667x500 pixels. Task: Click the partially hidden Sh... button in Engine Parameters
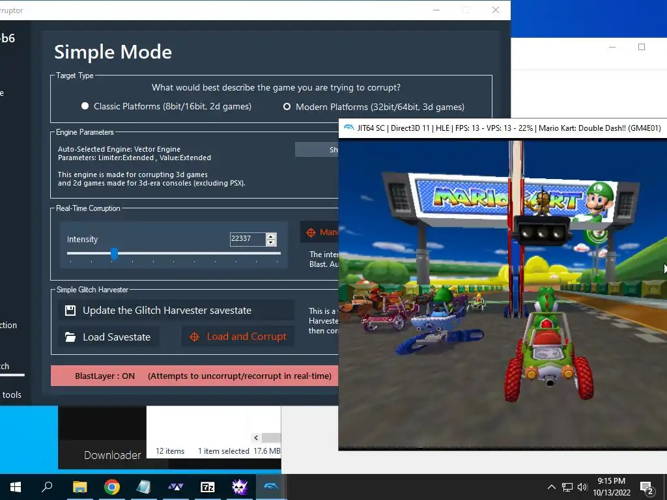[x=317, y=150]
